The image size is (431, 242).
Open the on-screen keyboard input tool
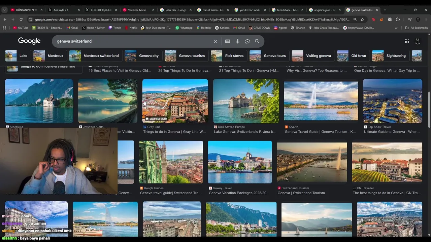228,41
